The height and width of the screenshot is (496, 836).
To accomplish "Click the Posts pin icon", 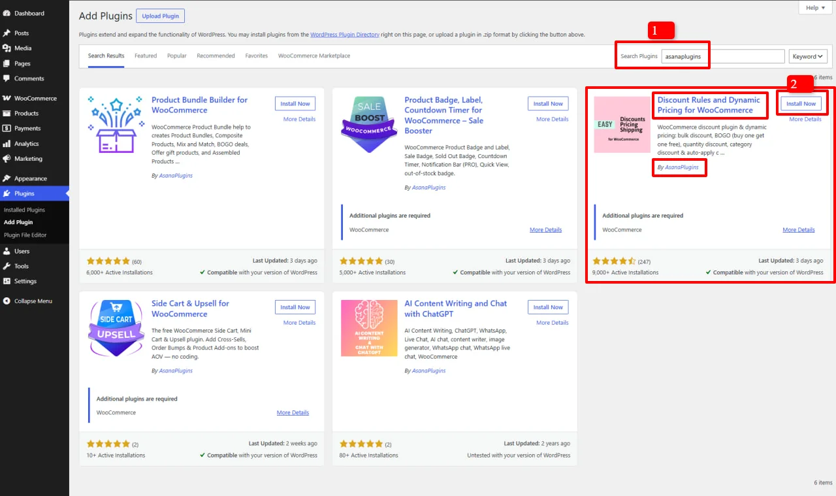I will coord(7,33).
